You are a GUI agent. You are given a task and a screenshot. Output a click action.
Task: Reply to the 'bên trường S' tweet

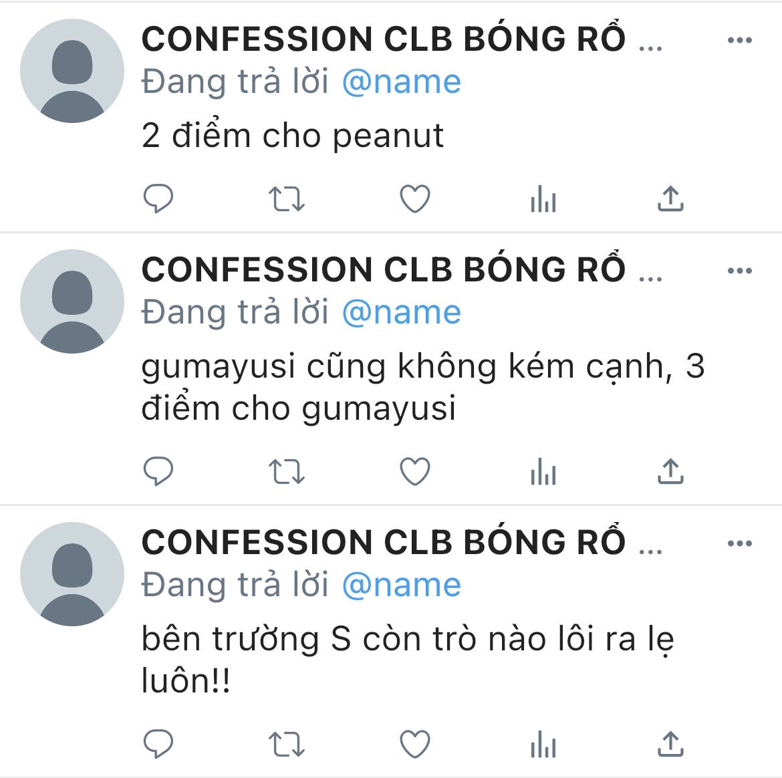coord(158,744)
